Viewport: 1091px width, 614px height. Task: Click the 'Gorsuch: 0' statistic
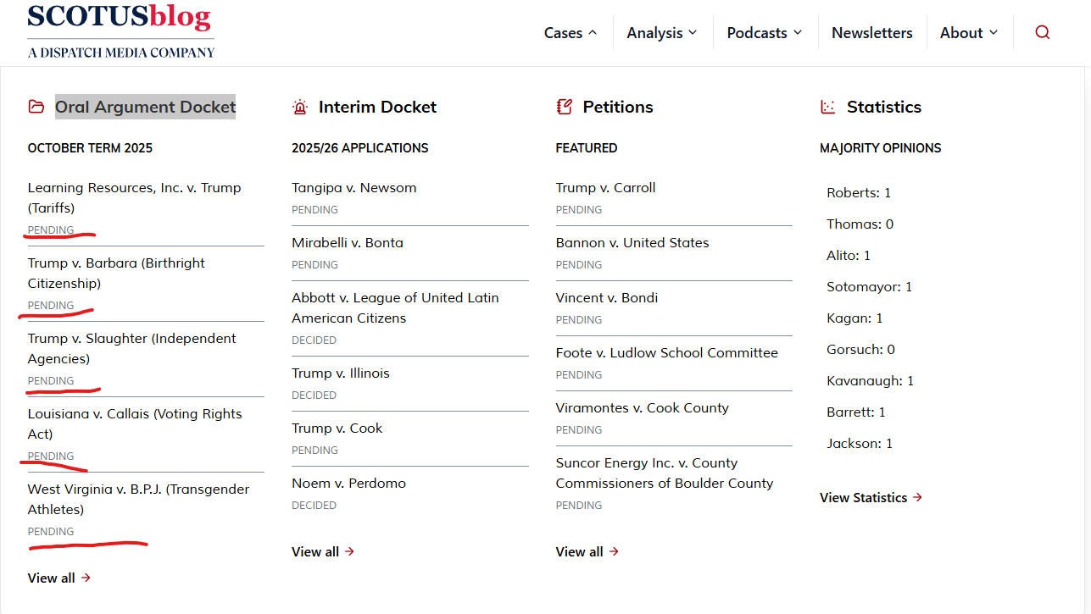860,349
